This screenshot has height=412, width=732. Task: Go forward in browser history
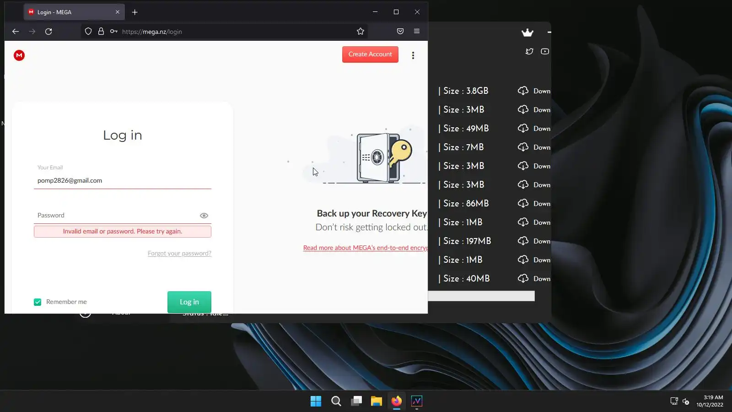32,32
